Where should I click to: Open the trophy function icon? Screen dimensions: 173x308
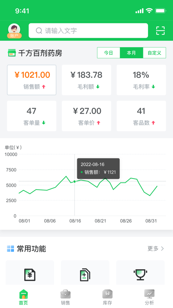(141, 275)
